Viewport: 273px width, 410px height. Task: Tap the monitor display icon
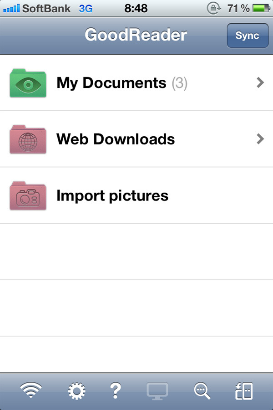pyautogui.click(x=157, y=391)
